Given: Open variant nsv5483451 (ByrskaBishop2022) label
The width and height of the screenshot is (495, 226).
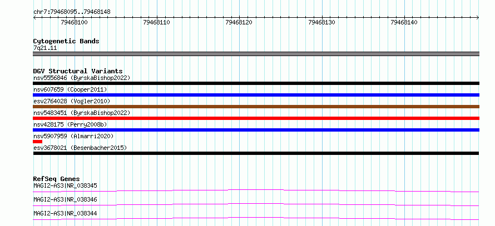Looking at the screenshot, I should point(82,113).
